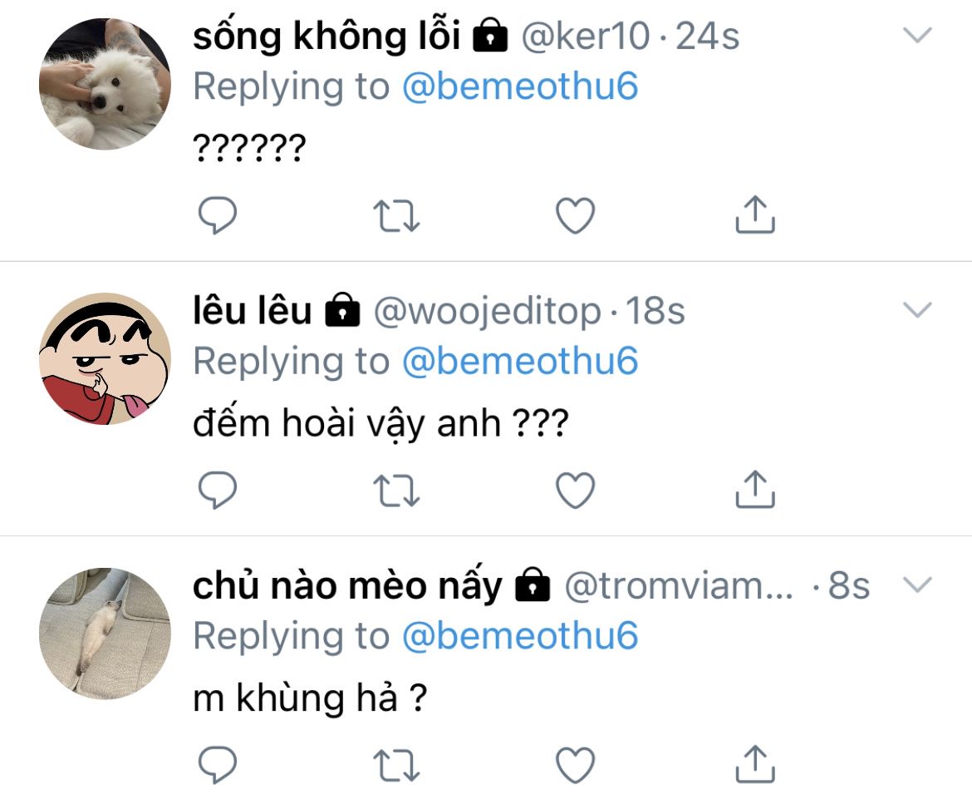Reply to the "m khùng hả ?" tweet
Screen dimensions: 972x809
[x=217, y=764]
